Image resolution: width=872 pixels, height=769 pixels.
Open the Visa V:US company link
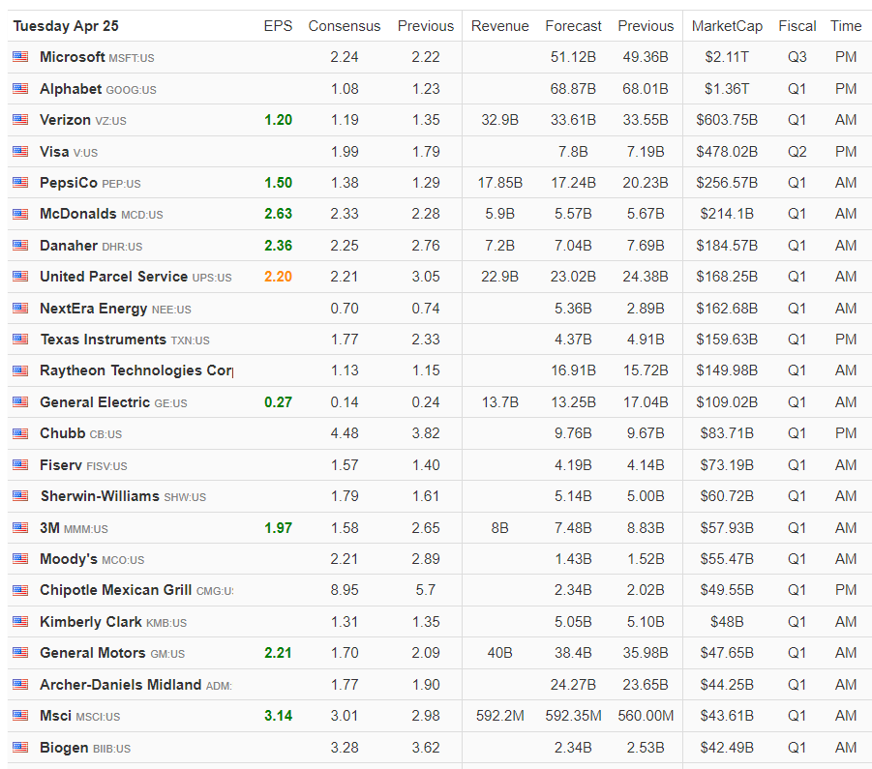(x=69, y=152)
